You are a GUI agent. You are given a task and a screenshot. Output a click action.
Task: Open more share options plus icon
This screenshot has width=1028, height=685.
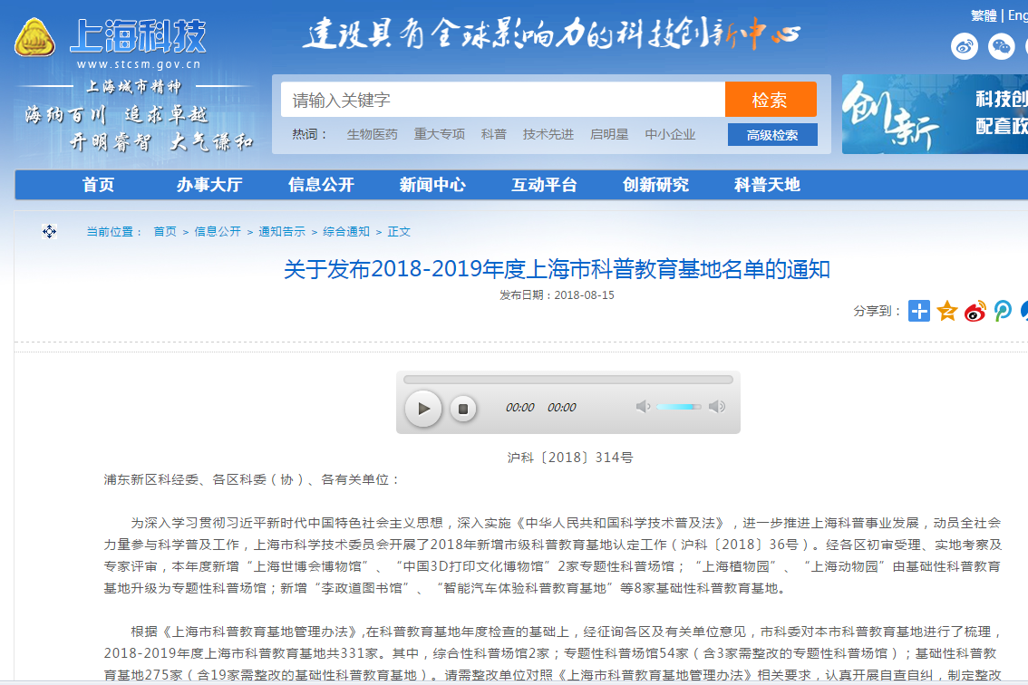click(919, 311)
